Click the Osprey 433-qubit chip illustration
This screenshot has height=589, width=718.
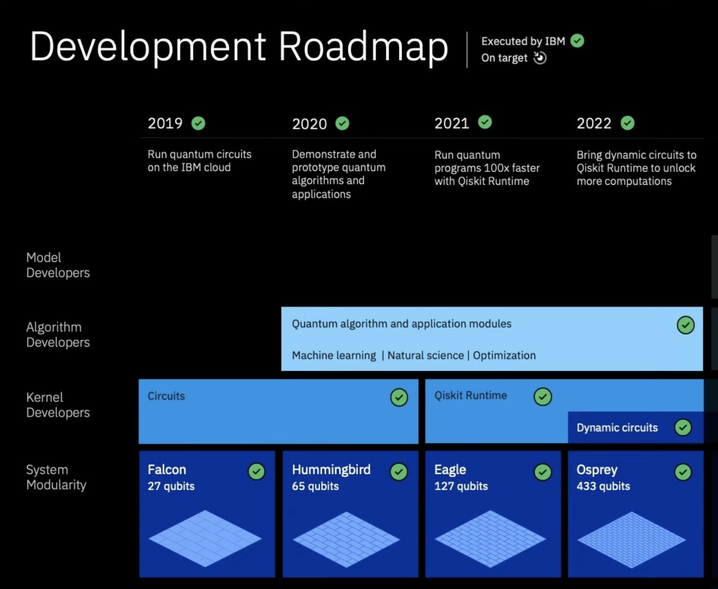click(632, 540)
